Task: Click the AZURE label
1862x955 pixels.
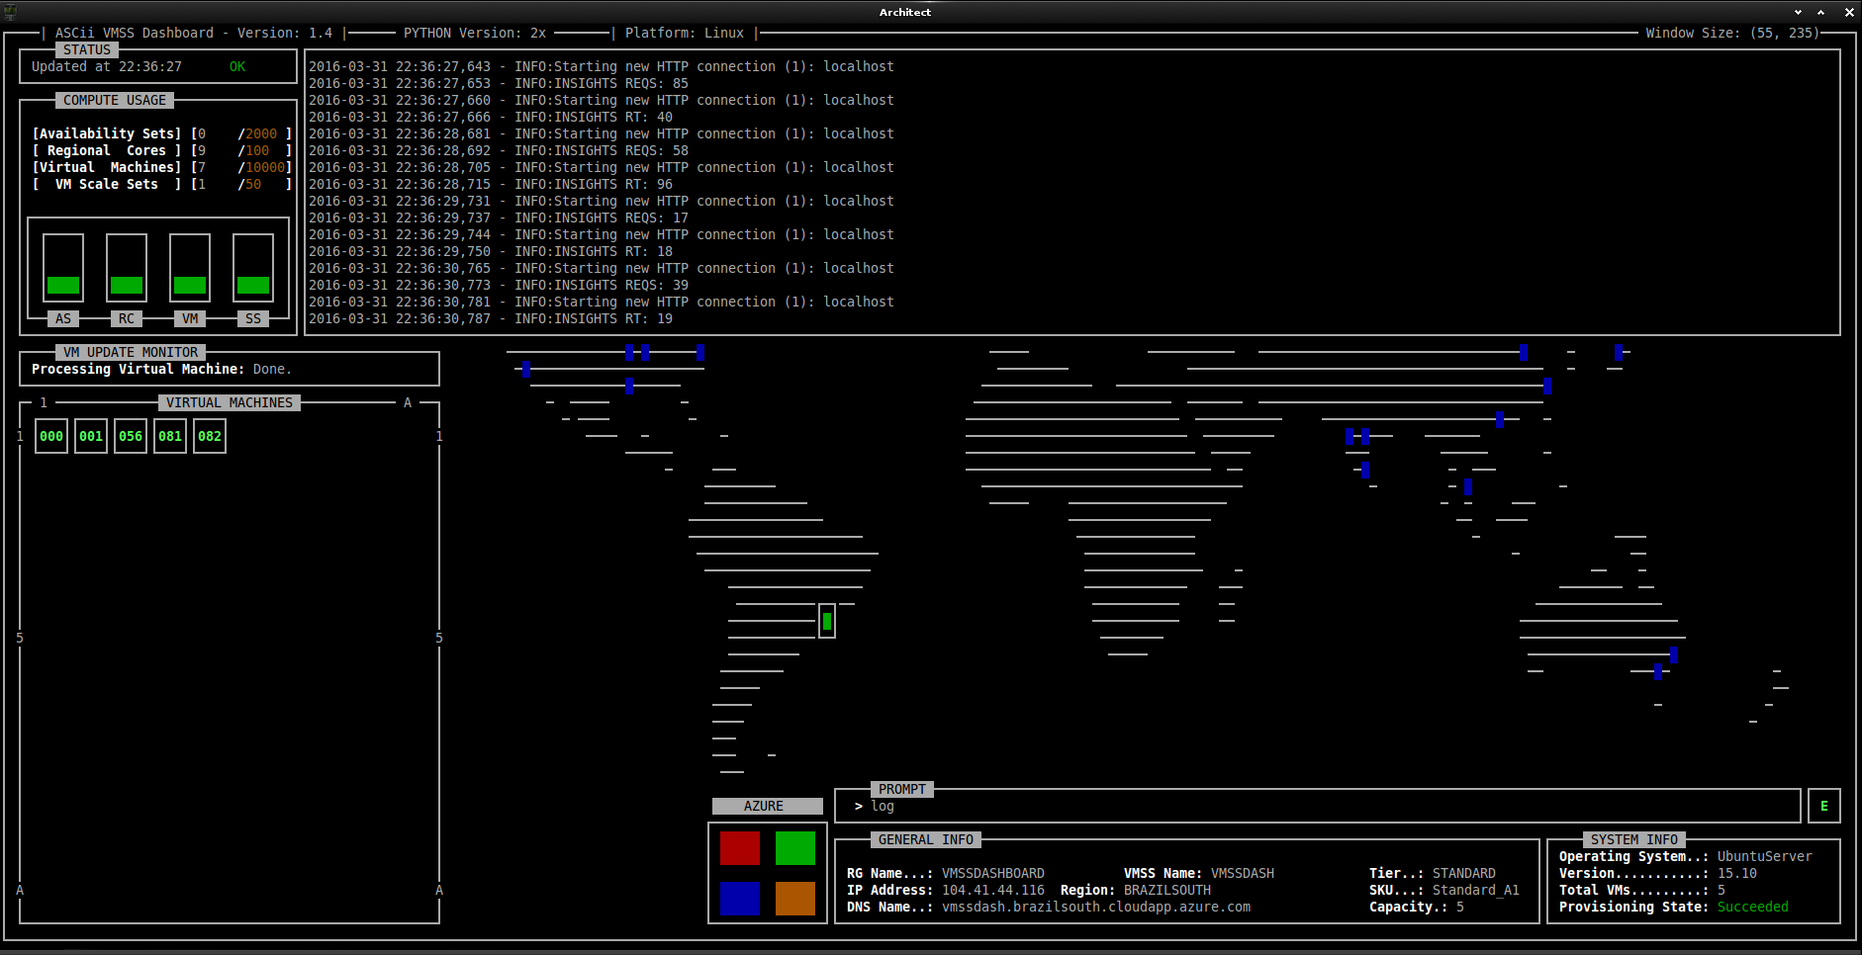Action: pos(764,807)
